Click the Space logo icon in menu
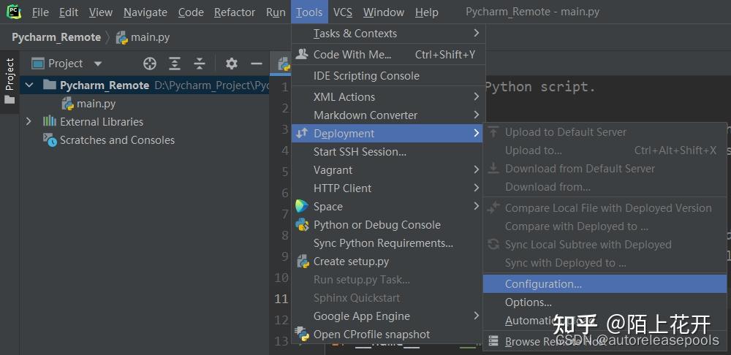 point(302,207)
